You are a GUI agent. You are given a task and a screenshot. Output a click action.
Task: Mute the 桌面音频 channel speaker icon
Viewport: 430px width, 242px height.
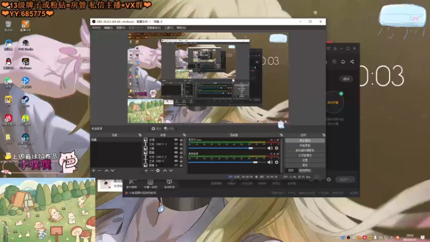coord(270,162)
